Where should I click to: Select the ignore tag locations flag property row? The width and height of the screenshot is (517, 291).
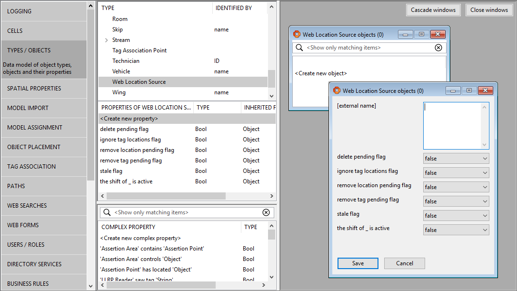(187, 139)
